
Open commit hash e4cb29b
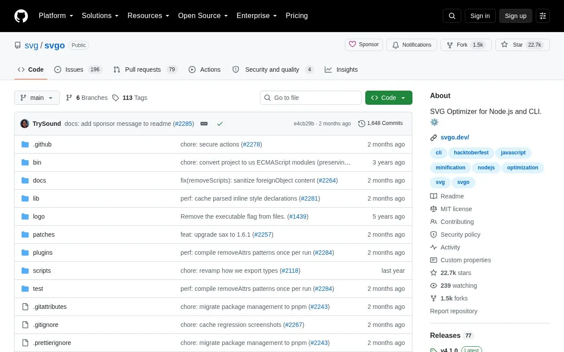click(304, 124)
